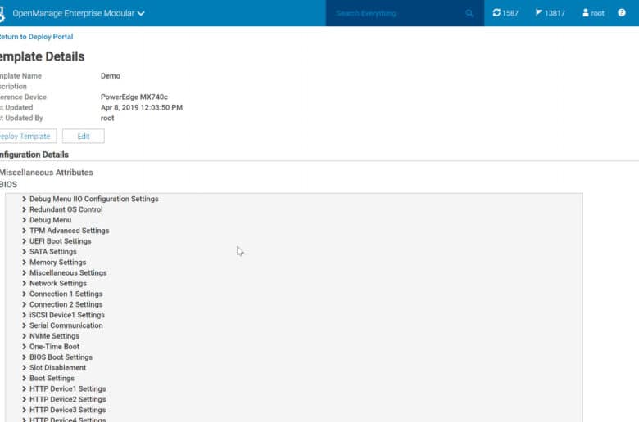Expand Miscellaneous Settings chevron
Image resolution: width=639 pixels, height=422 pixels.
[24, 272]
